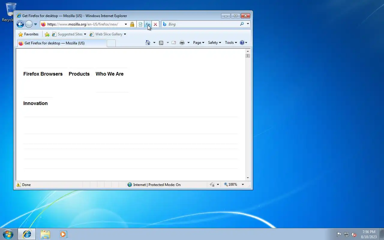Screen dimensions: 384x240
Task: Open the recent pages dropdown beside Forward
Action: tap(35, 24)
